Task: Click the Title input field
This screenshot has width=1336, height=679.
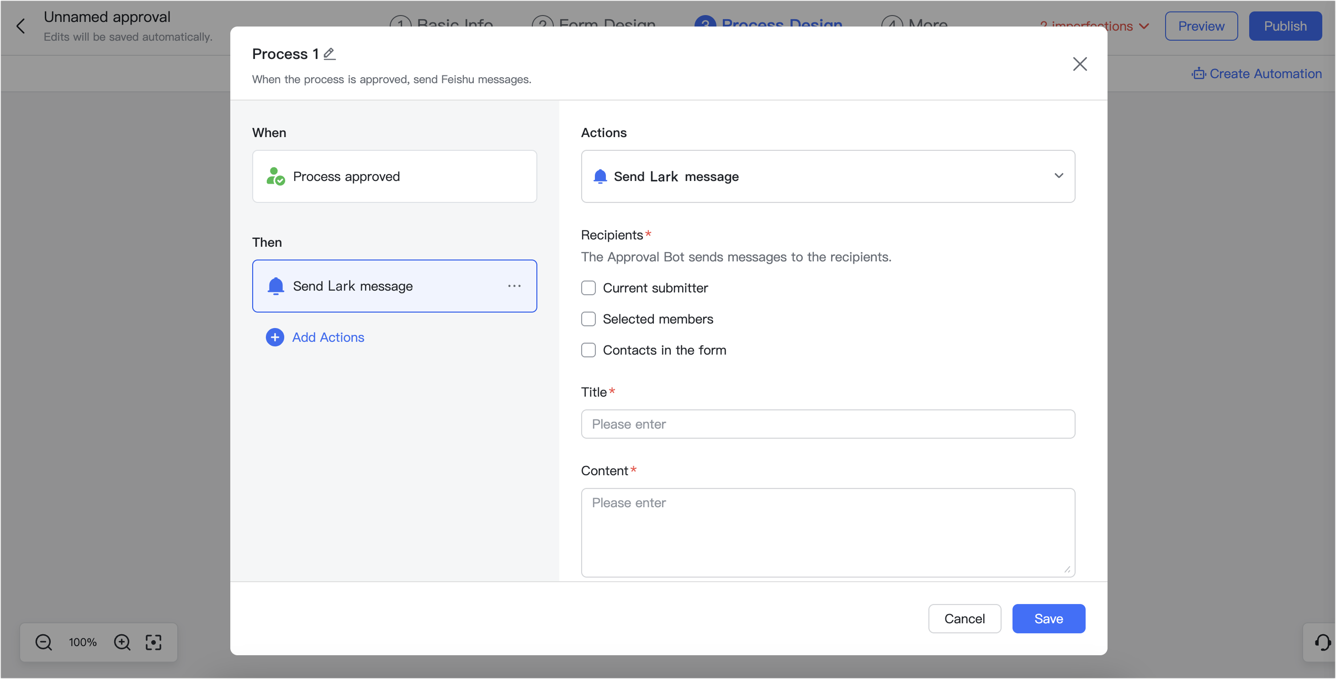Action: point(828,424)
